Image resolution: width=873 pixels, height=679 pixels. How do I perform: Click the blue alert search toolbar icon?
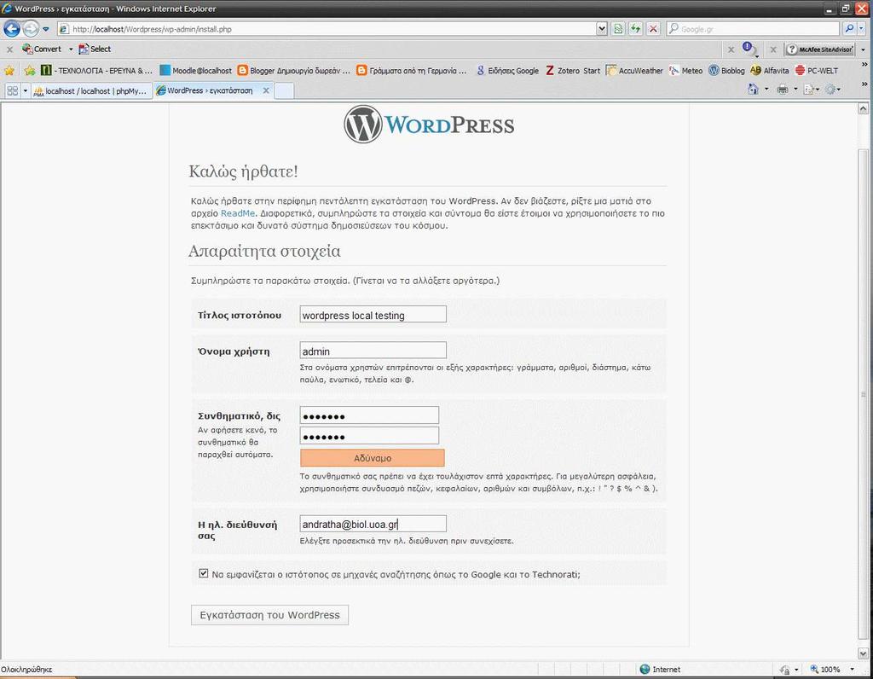coord(749,49)
